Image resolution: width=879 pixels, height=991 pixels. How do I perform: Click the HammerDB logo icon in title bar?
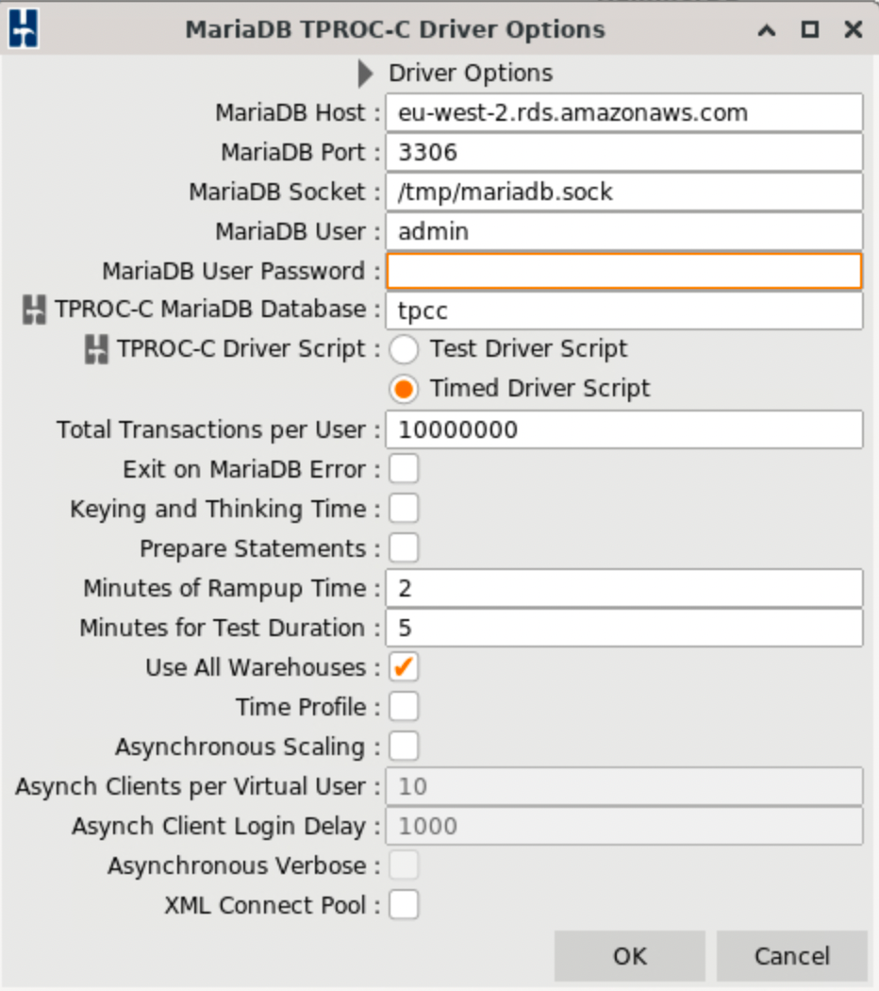pos(24,29)
